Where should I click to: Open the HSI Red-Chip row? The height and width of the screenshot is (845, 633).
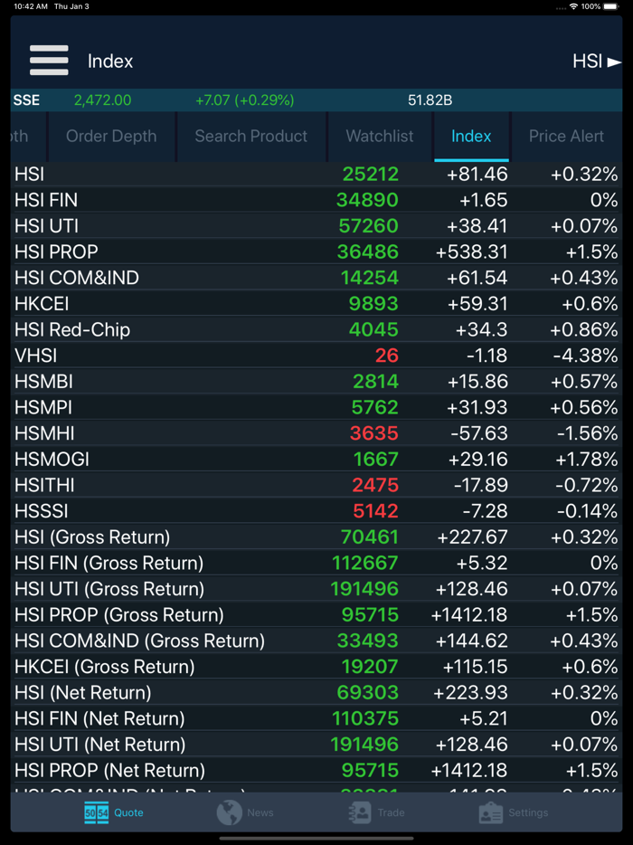(316, 329)
